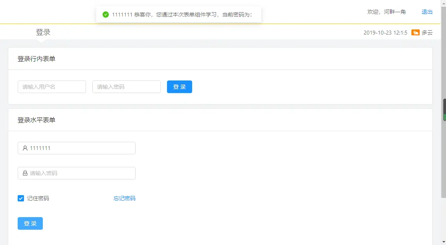Click the scrollbar down arrow
Screen dimensions: 446x245
[x=444, y=242]
